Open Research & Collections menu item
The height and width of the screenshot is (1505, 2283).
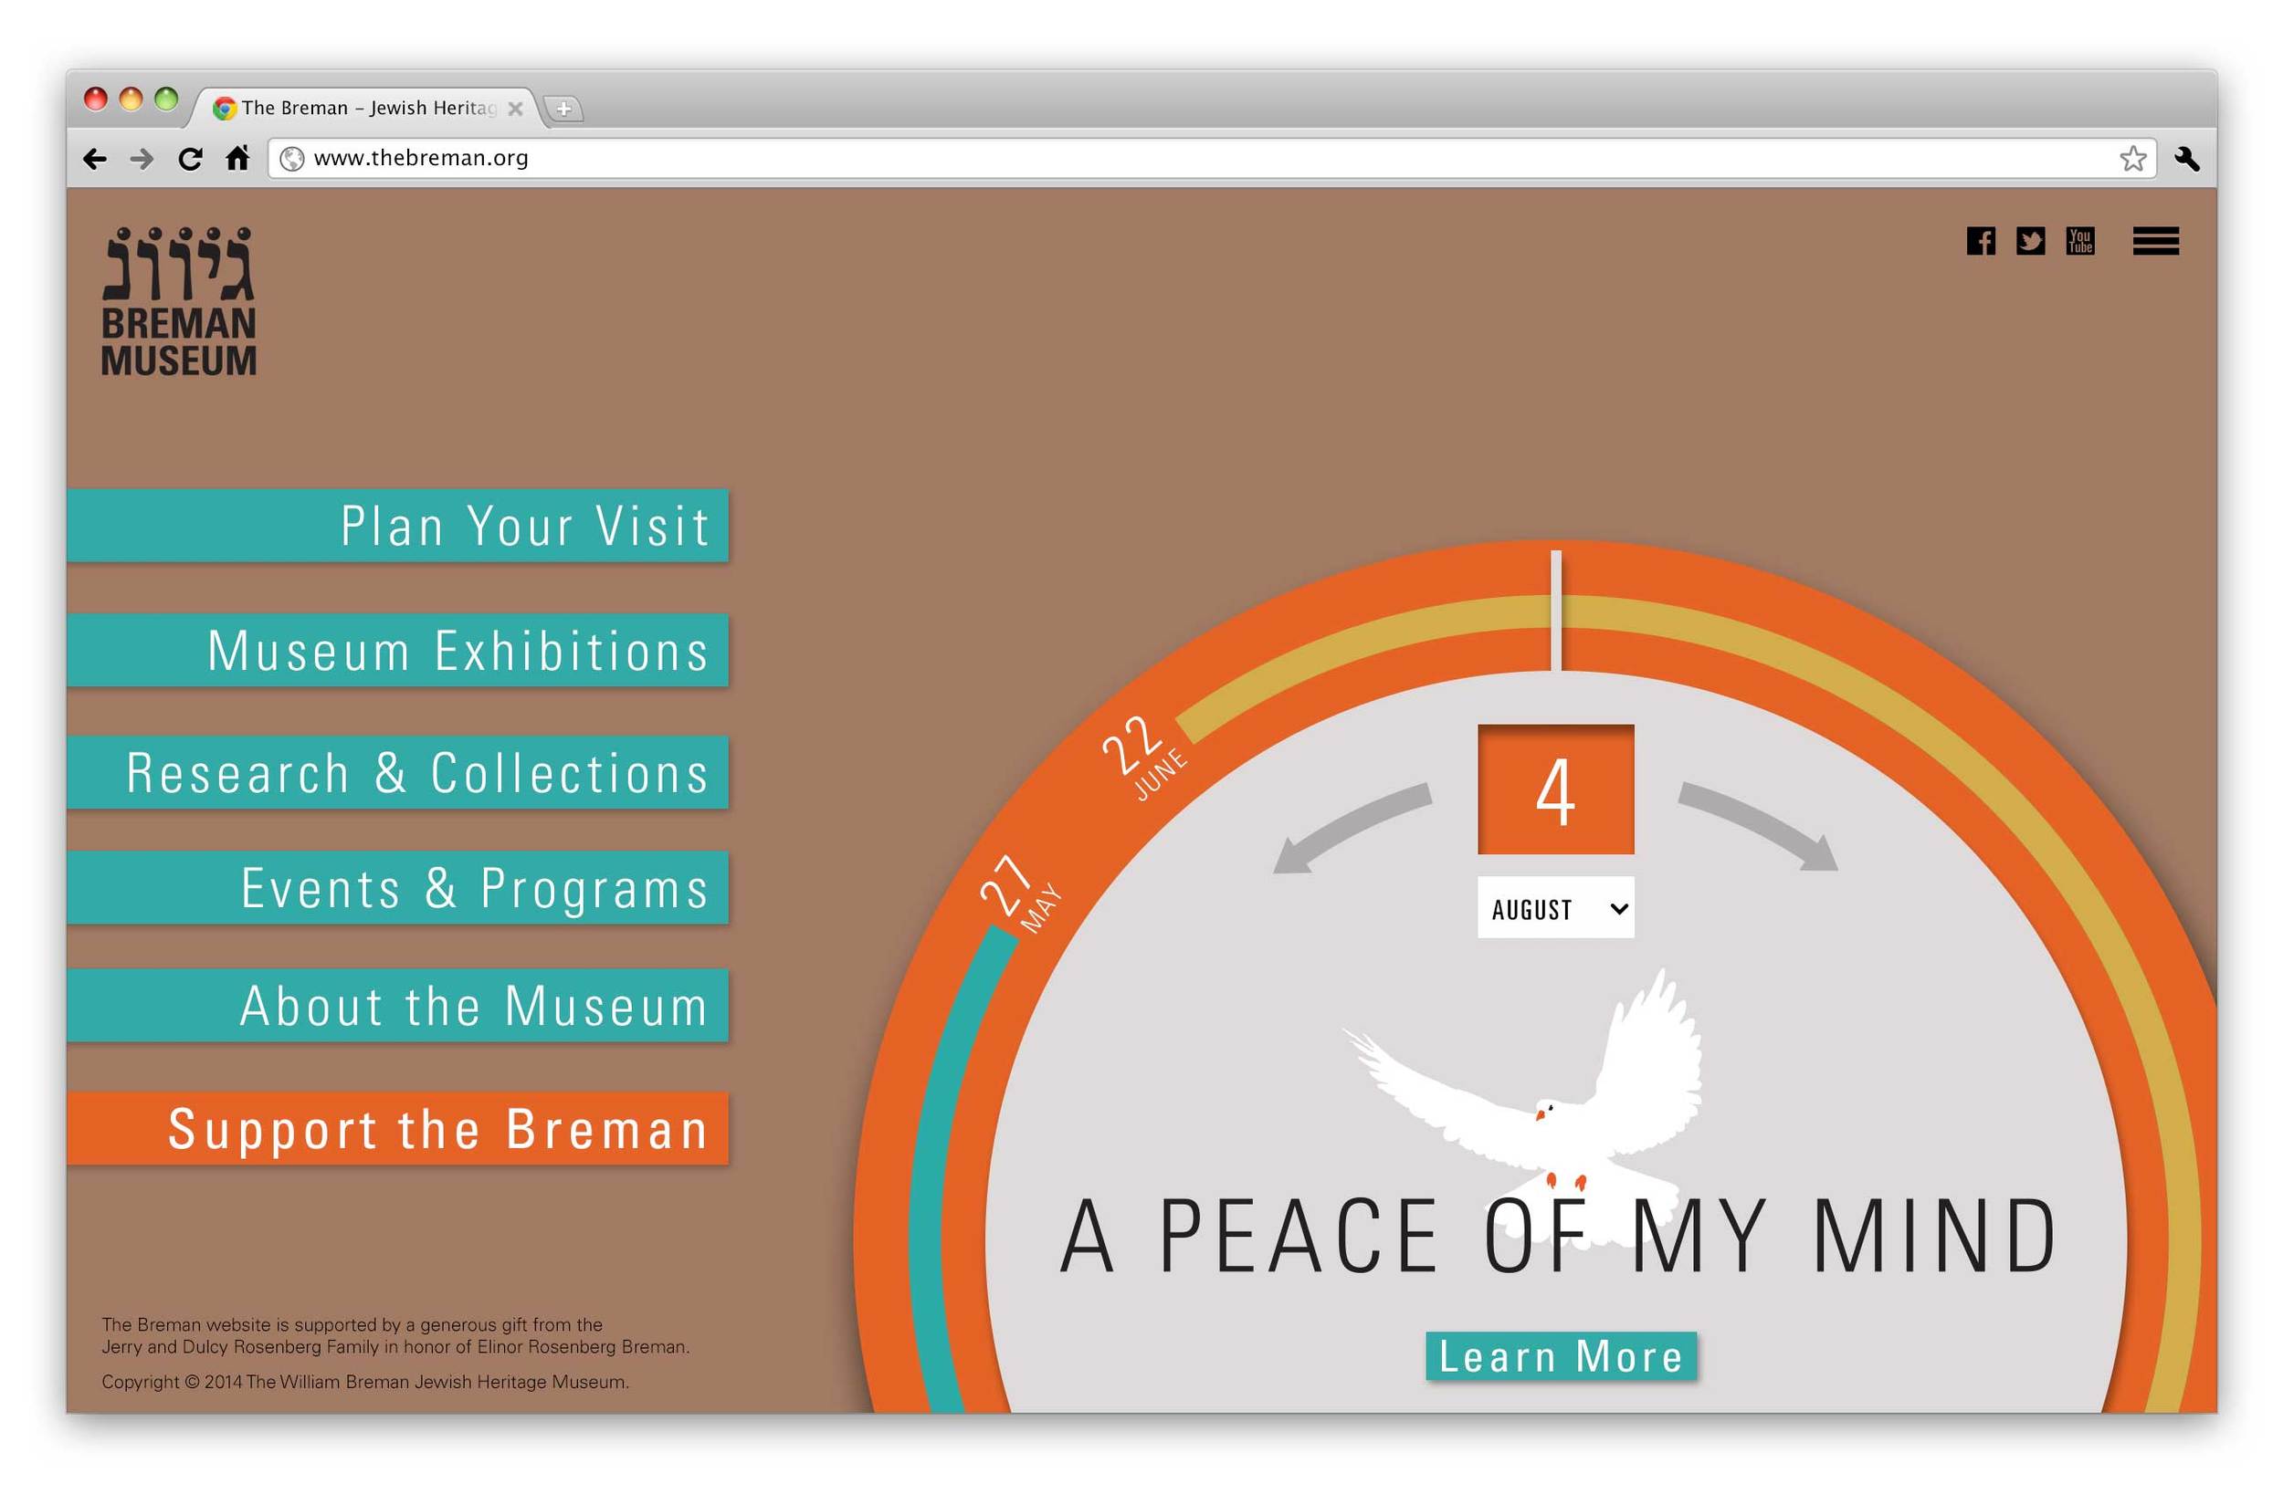click(397, 772)
